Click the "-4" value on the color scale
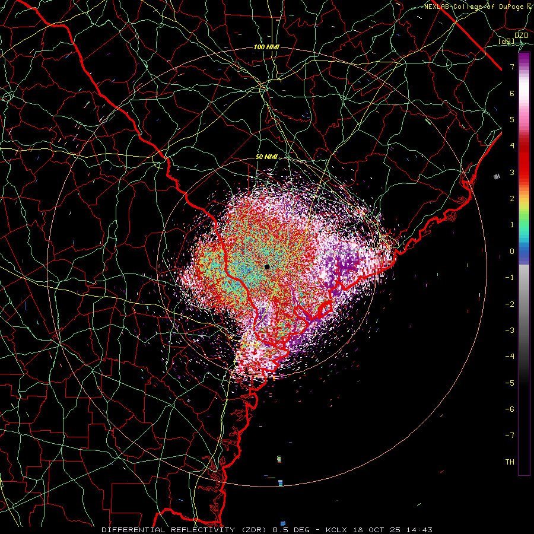Viewport: 534px width, 534px height. point(510,356)
